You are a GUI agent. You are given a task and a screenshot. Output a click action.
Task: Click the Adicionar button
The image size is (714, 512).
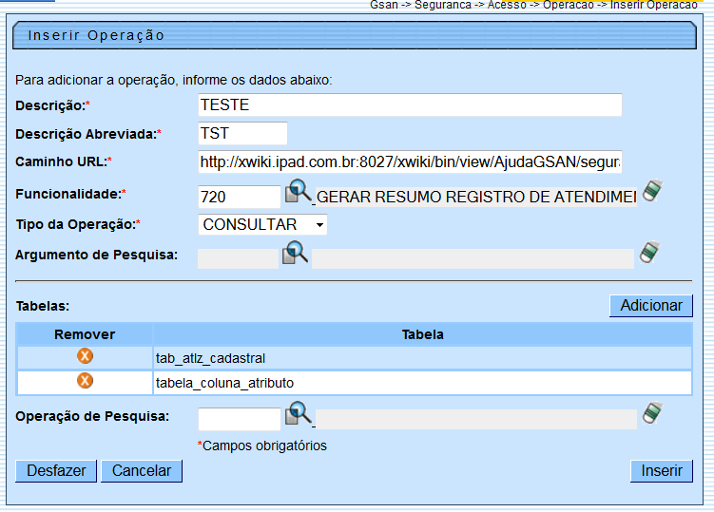pos(651,305)
